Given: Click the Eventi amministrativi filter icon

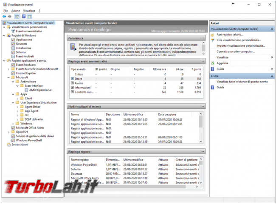Looking at the screenshot, I should click(x=13, y=31).
